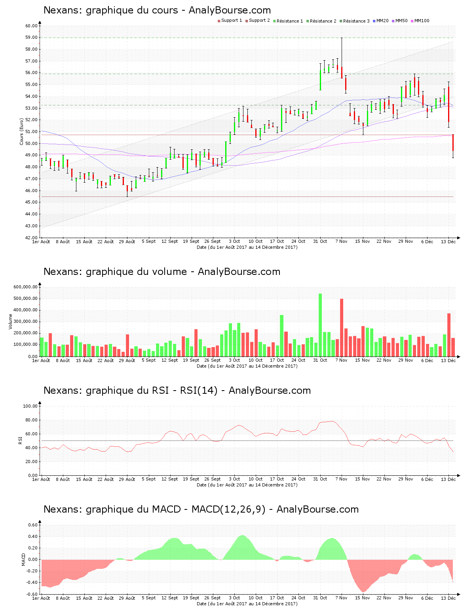Select the Résistance 2 legend label
This screenshot has width=475, height=614.
coord(323,21)
